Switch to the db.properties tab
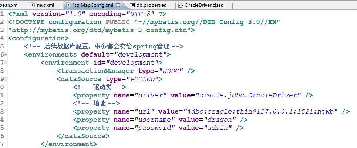Viewport: 357px width, 148px height. click(x=151, y=5)
